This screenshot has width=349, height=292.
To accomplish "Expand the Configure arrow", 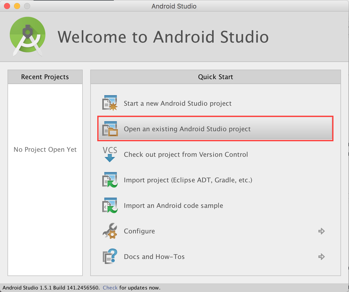I will (321, 231).
